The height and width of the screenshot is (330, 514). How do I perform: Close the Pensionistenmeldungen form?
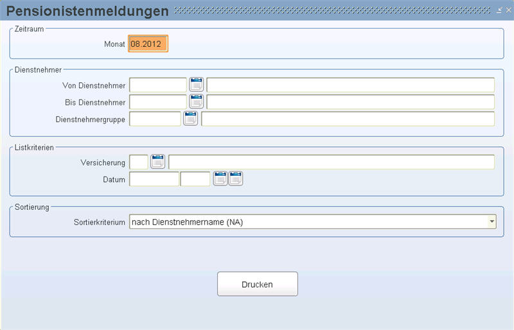[508, 11]
